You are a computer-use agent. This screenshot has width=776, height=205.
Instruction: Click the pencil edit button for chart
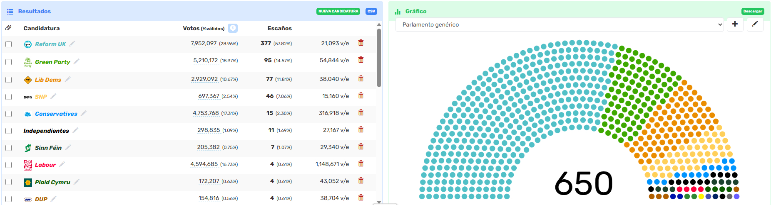755,24
